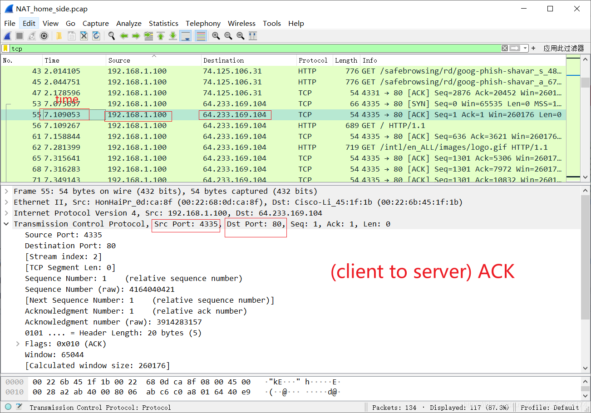The height and width of the screenshot is (413, 591).
Task: Click Profile: Default in status bar
Action: coord(550,407)
